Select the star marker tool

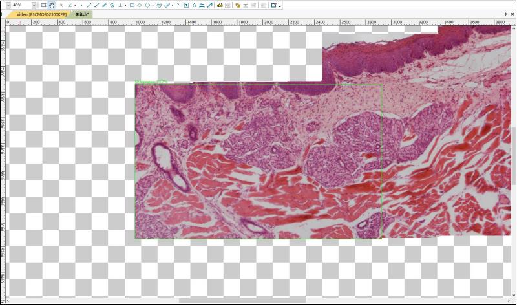pyautogui.click(x=194, y=5)
